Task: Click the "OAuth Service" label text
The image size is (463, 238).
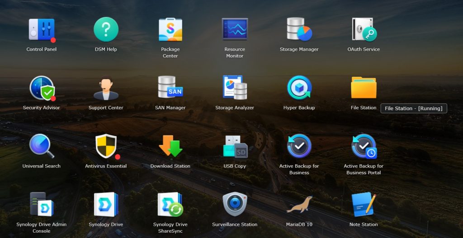Action: 364,49
